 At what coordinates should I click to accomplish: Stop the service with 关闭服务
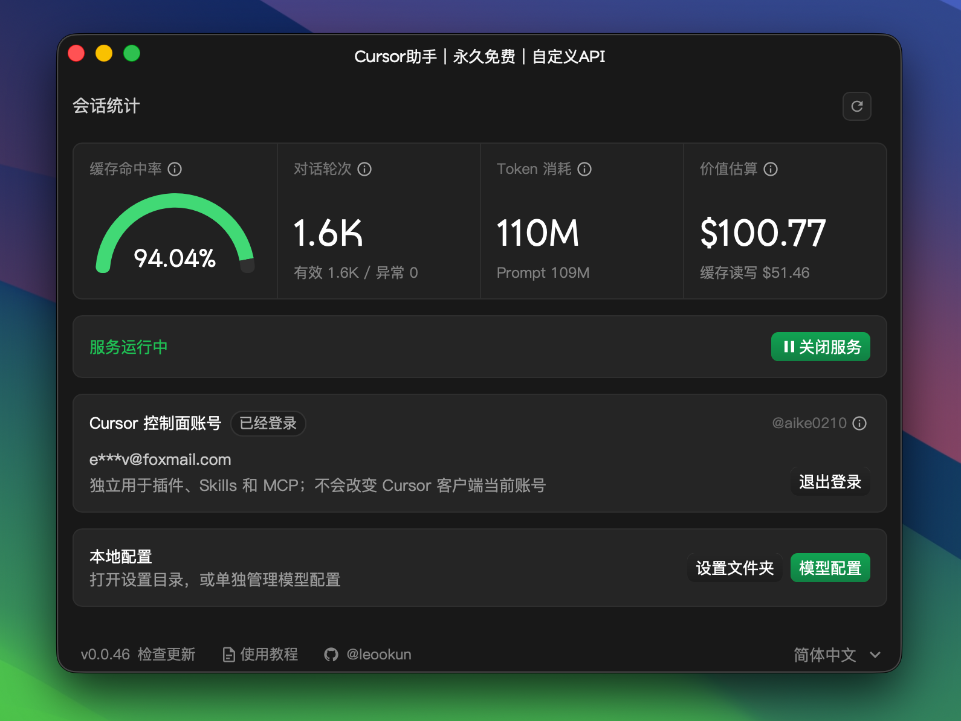820,347
